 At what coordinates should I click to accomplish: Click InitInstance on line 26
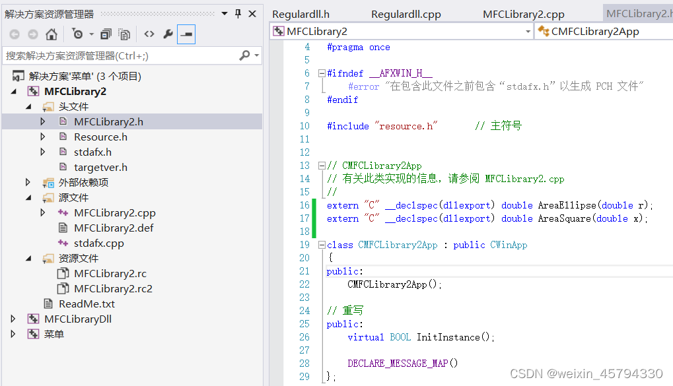[448, 337]
